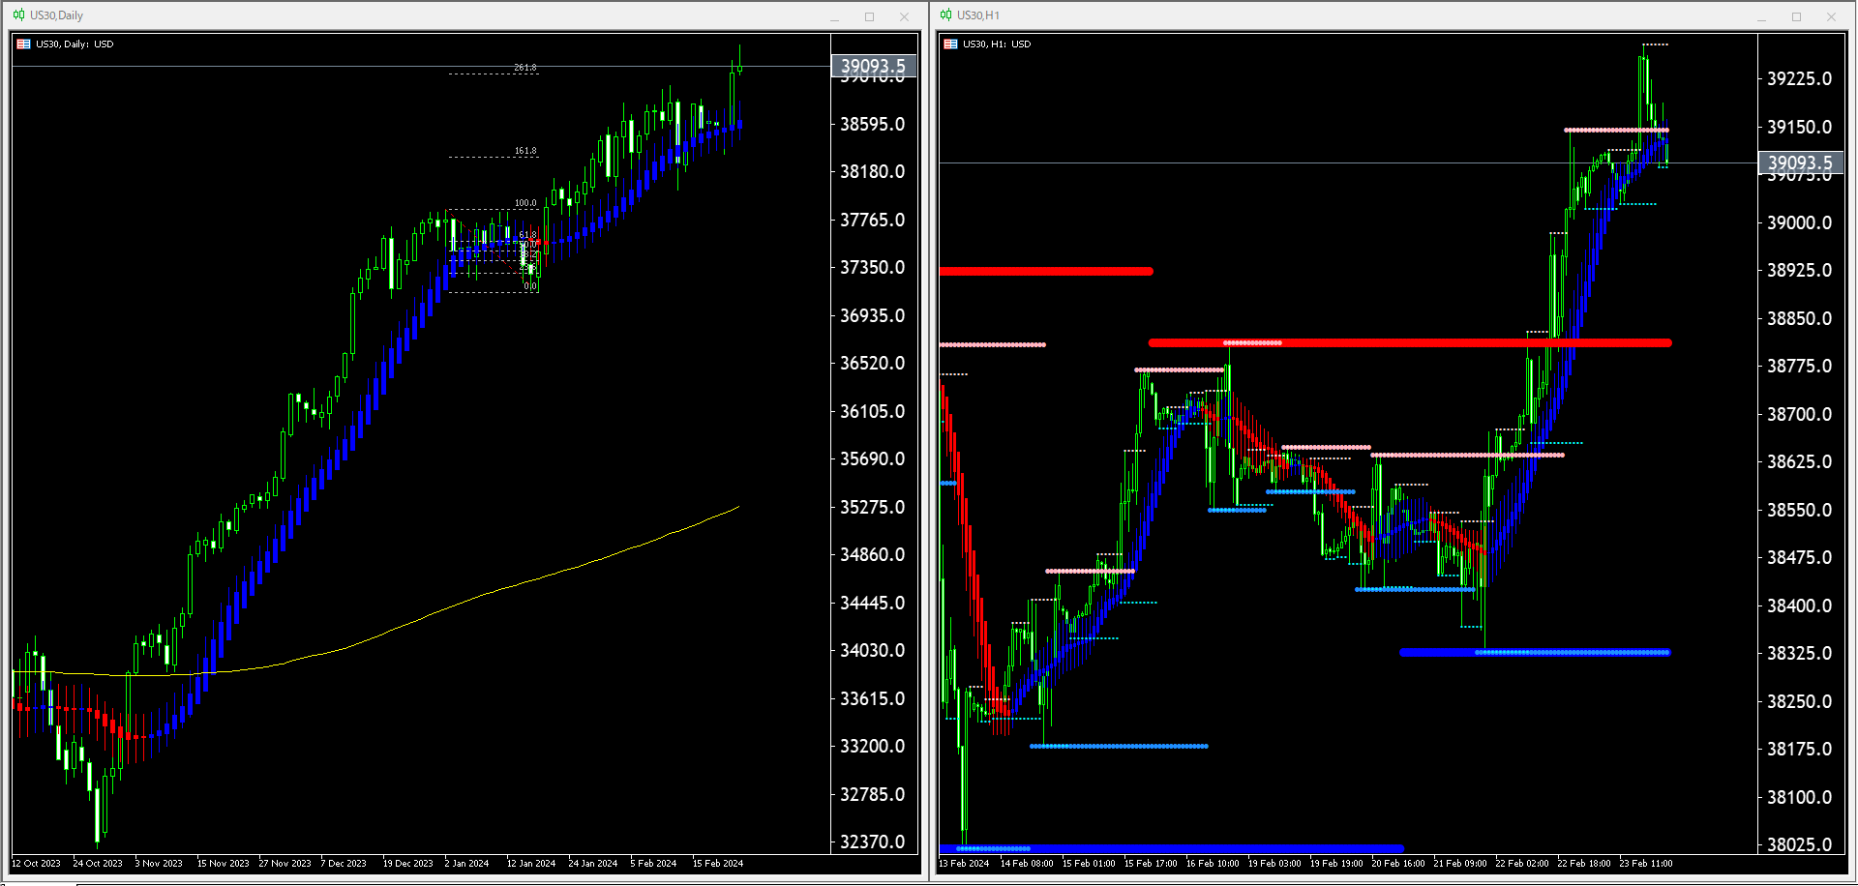The image size is (1858, 886).
Task: Click the 38700.0 price on H1 axis
Action: click(x=1800, y=414)
